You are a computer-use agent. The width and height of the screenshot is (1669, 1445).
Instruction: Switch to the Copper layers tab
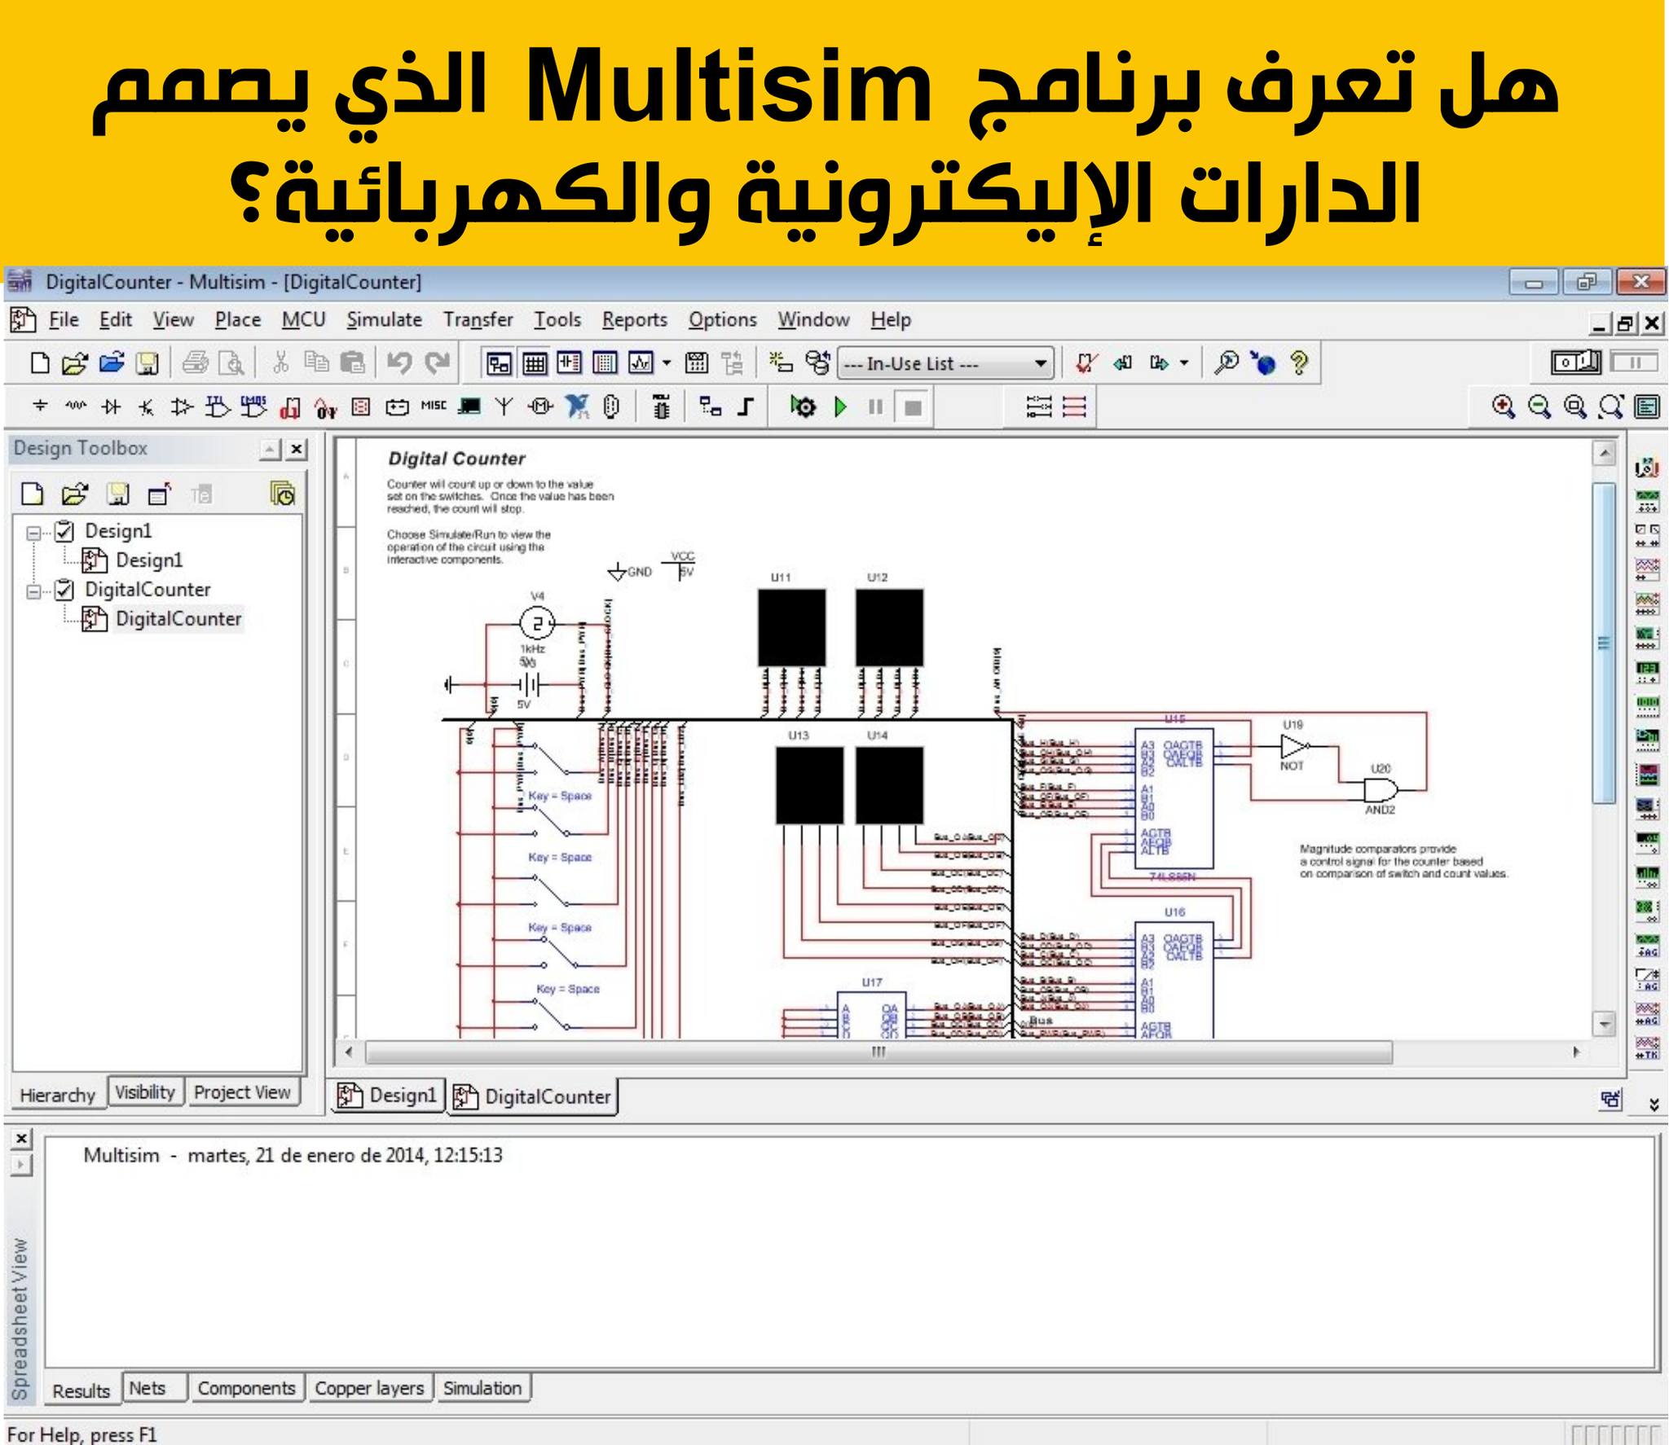coord(369,1388)
